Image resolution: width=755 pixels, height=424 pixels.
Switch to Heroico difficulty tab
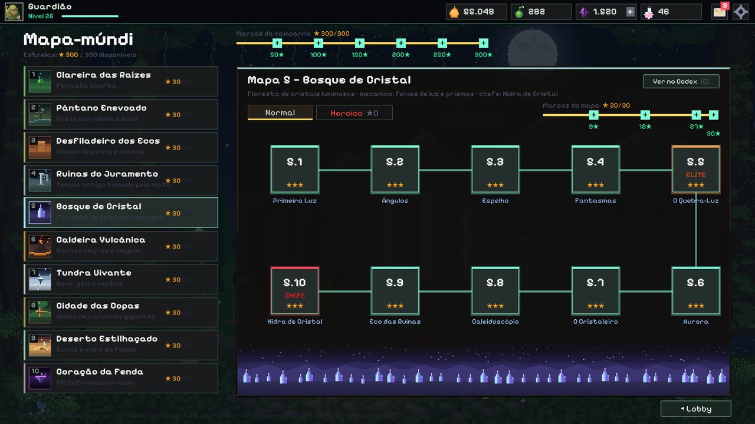tap(354, 112)
